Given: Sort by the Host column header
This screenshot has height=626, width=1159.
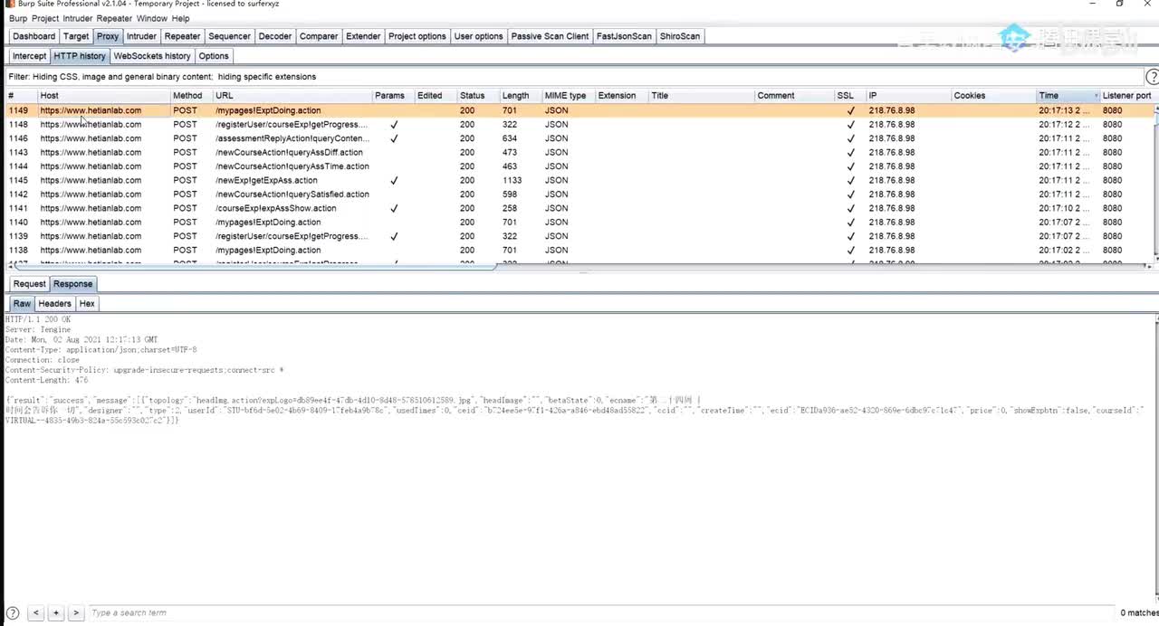Looking at the screenshot, I should tap(103, 96).
